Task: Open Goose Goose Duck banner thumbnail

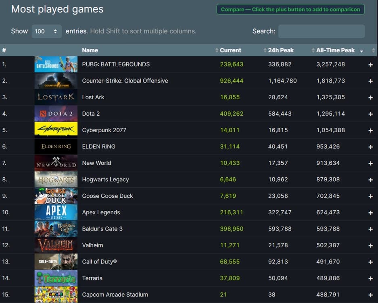Action: coord(56,196)
